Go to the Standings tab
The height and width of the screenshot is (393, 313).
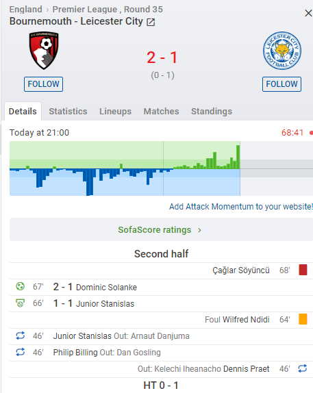[212, 112]
